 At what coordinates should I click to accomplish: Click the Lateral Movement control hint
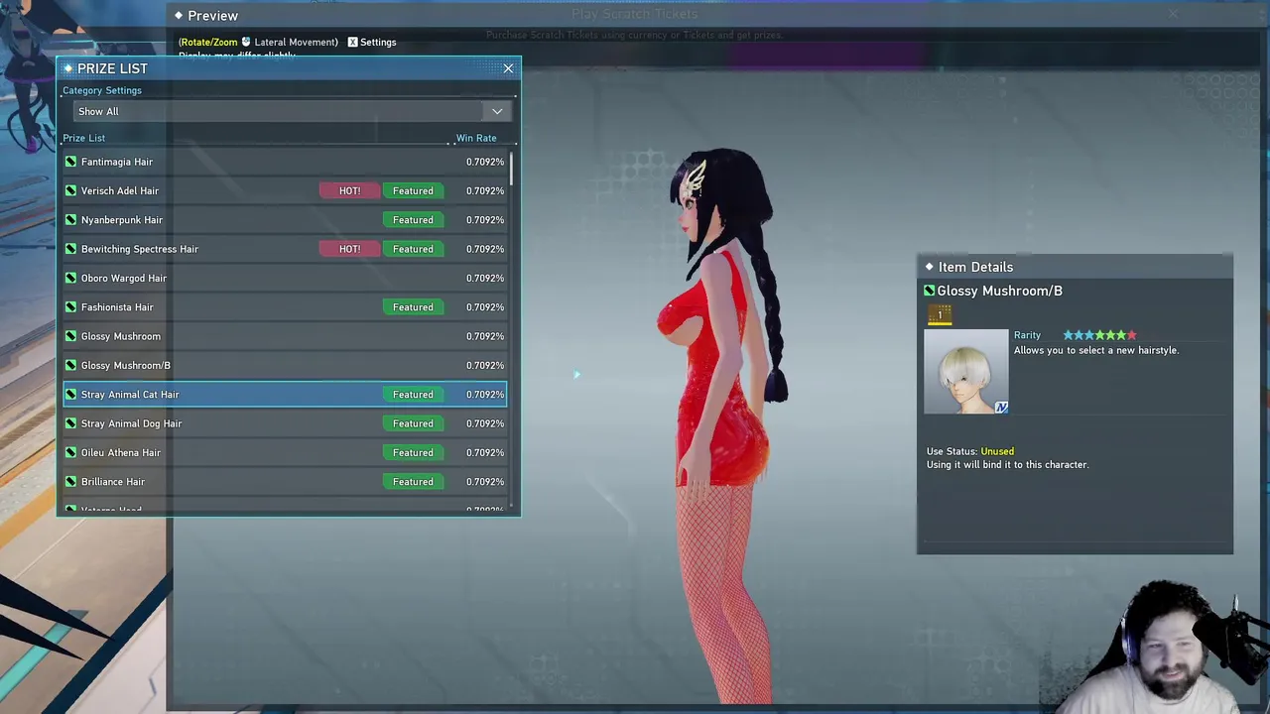(x=296, y=43)
